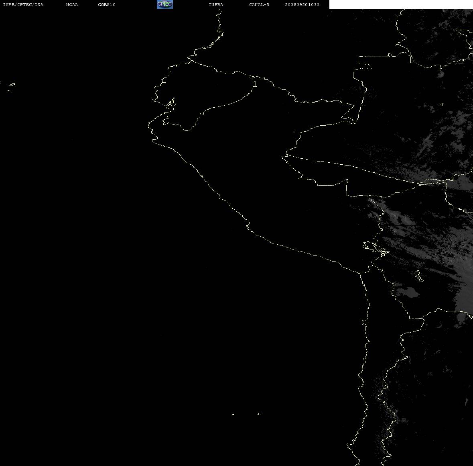This screenshot has width=473, height=466.
Task: Select the INPE/CPTEC/DSA header text
Action: [23, 4]
